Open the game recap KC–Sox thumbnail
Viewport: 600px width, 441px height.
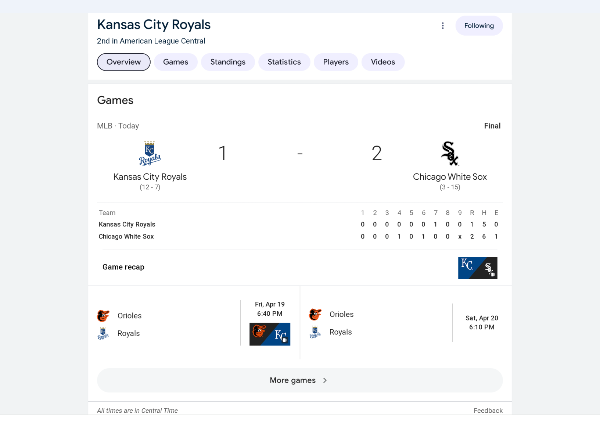tap(478, 268)
